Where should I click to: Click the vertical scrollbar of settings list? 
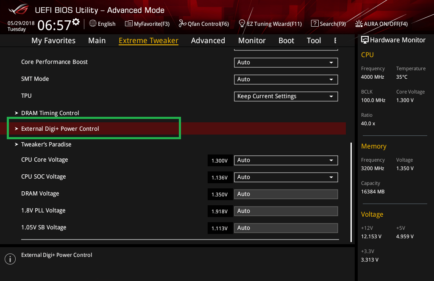(351, 190)
